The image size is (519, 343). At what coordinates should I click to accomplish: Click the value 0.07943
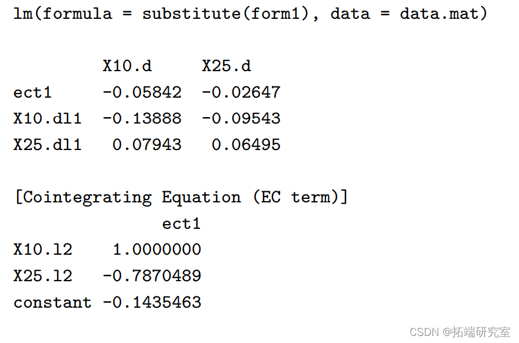pos(147,145)
